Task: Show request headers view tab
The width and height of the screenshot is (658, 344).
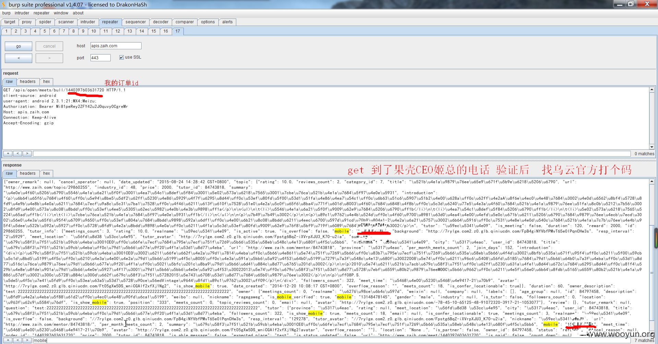Action: click(x=27, y=82)
